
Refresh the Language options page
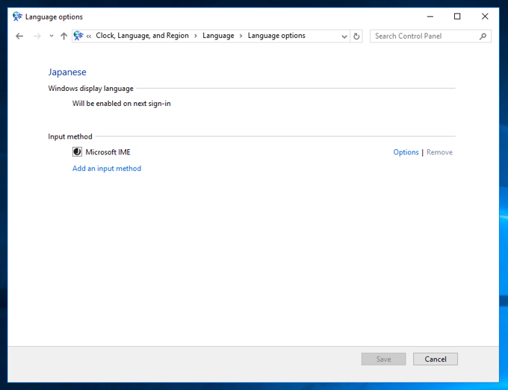click(x=356, y=37)
